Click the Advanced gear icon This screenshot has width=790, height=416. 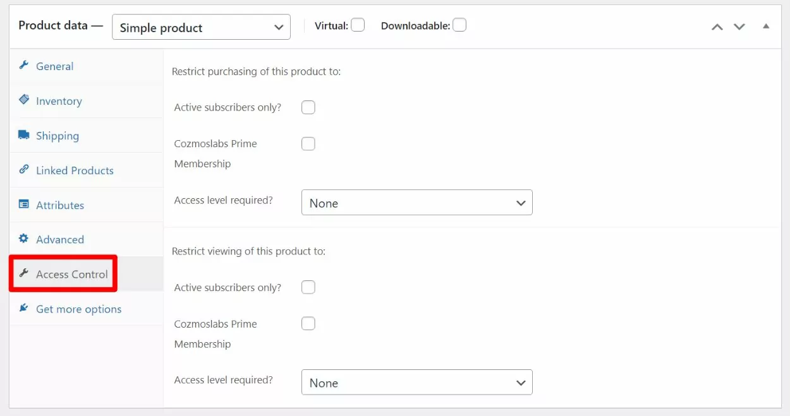(x=24, y=239)
